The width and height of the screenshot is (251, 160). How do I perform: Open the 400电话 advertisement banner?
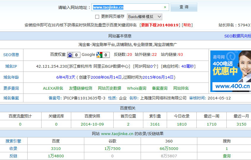pyautogui.click(x=231, y=71)
